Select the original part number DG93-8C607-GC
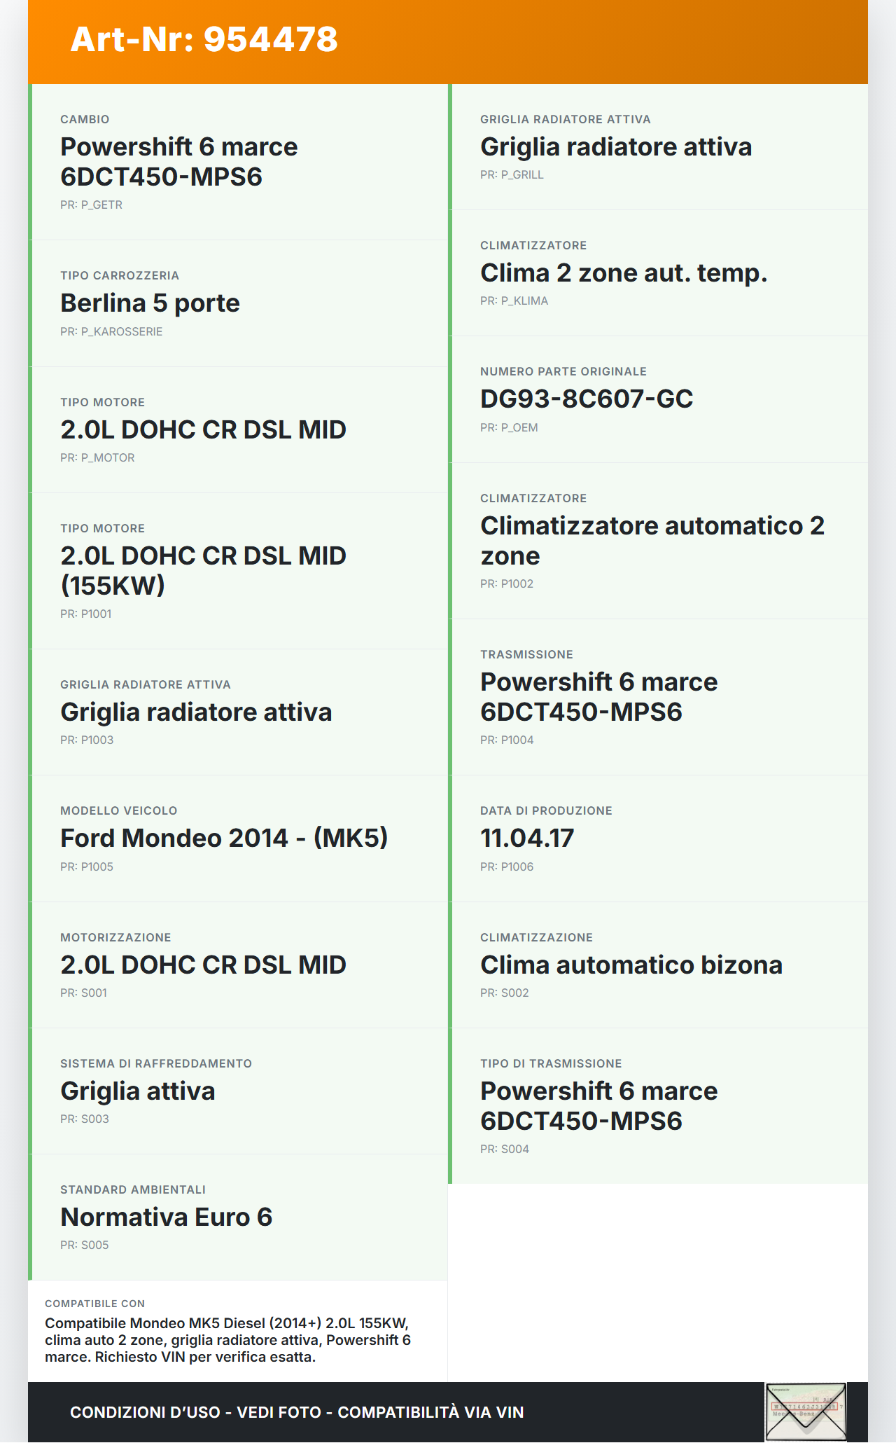This screenshot has width=896, height=1443. [x=587, y=399]
